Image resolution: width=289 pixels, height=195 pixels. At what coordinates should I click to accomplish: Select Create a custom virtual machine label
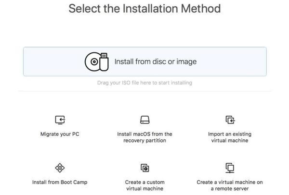tap(144, 185)
